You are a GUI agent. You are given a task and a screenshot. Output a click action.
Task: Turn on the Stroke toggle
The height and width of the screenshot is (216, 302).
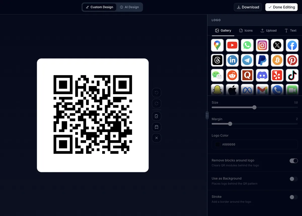point(294,197)
